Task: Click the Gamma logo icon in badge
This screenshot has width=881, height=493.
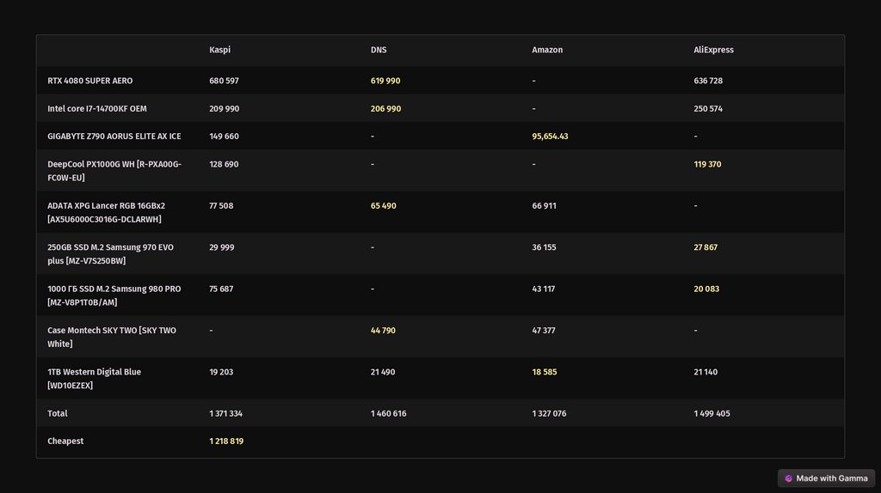Action: tap(789, 478)
